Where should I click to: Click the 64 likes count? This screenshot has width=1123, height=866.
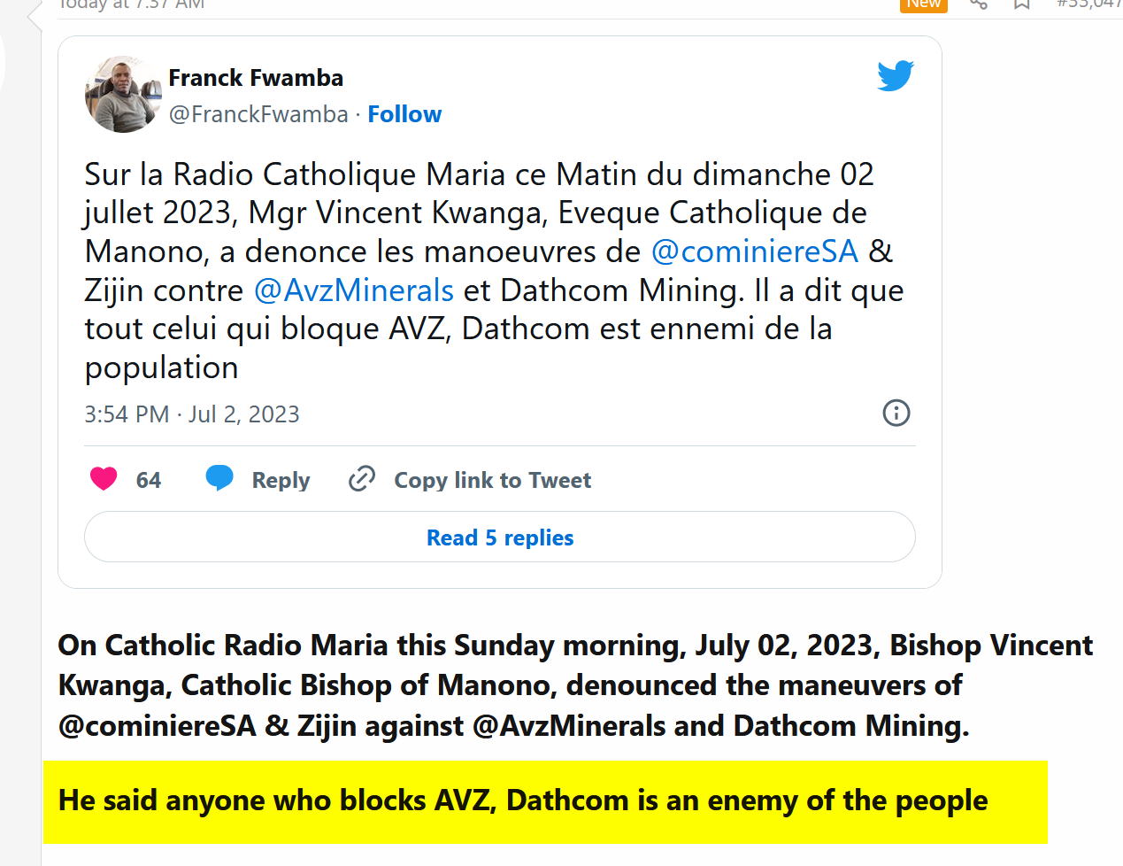tap(149, 480)
